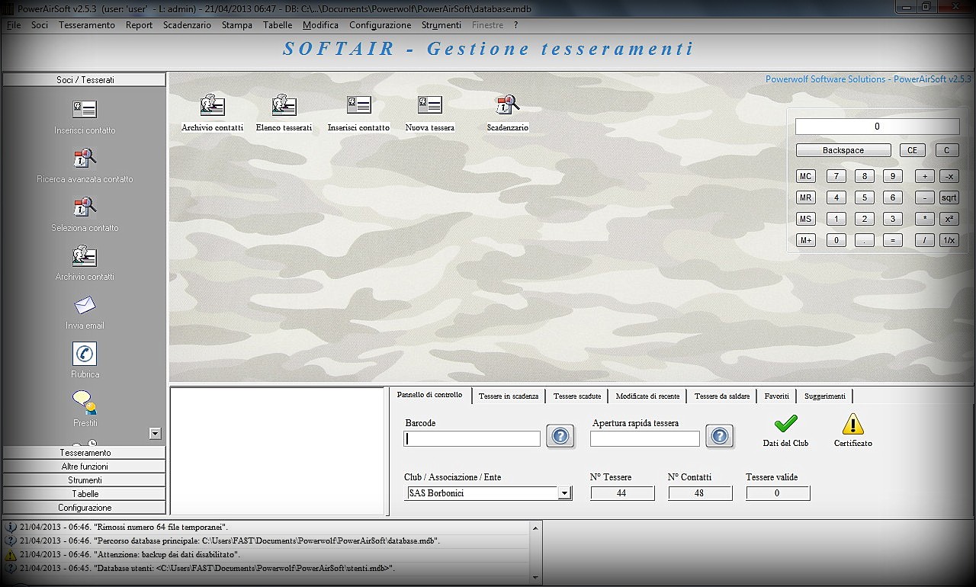Click the help icon next to Barcode
The height and width of the screenshot is (587, 976).
pyautogui.click(x=560, y=437)
